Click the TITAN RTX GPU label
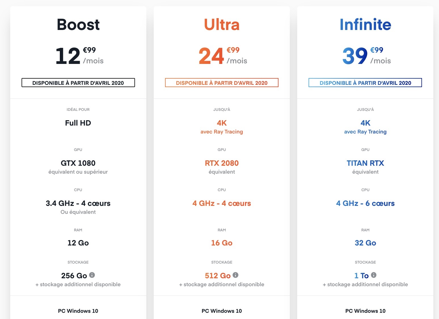The image size is (439, 319). click(365, 163)
